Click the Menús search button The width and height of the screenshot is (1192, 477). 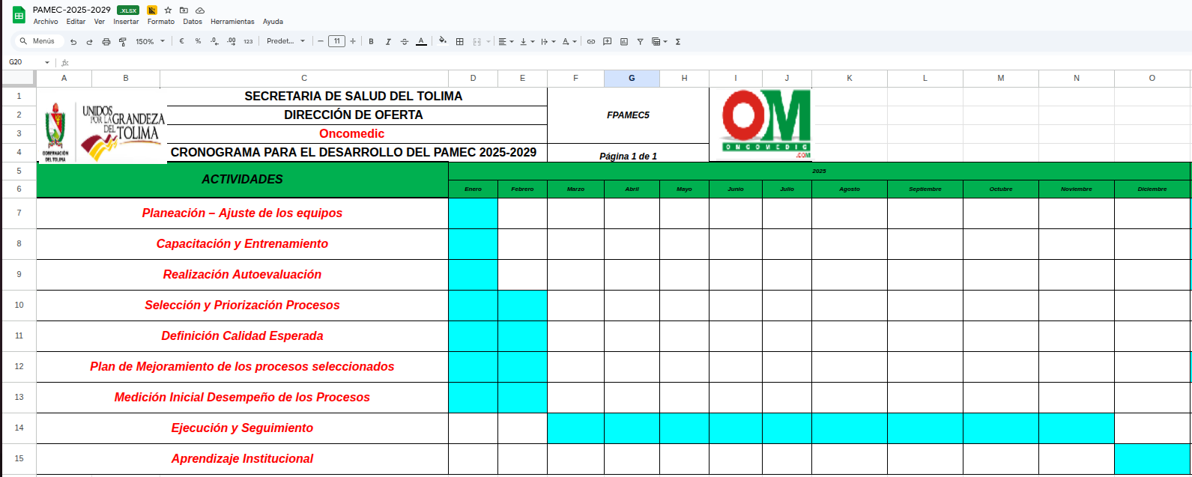coord(37,42)
